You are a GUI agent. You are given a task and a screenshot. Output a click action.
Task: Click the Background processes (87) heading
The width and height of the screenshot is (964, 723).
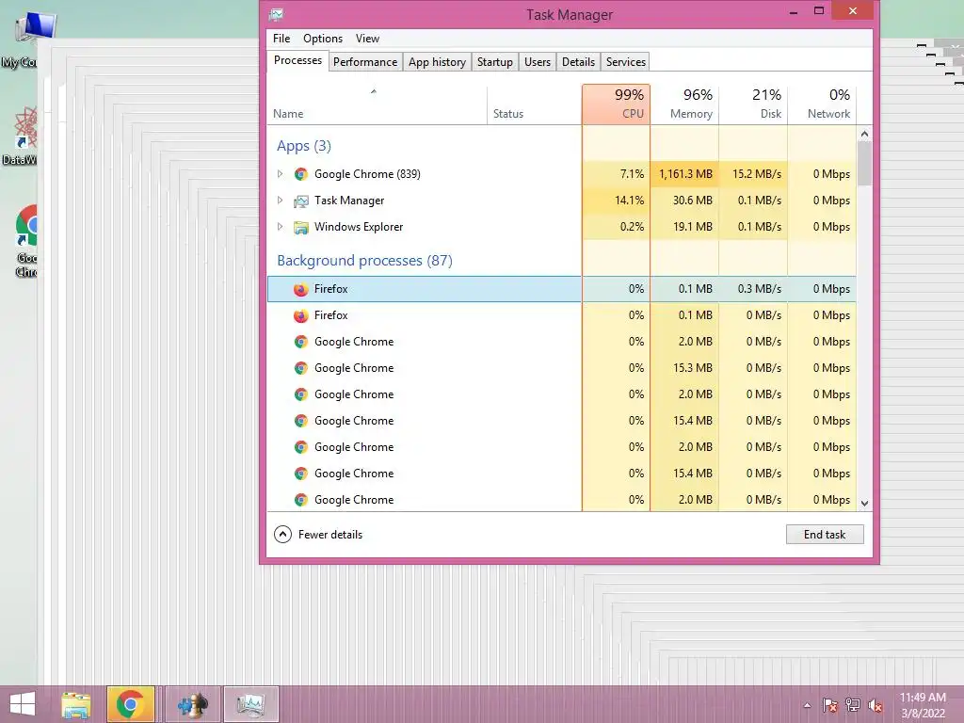(x=364, y=260)
